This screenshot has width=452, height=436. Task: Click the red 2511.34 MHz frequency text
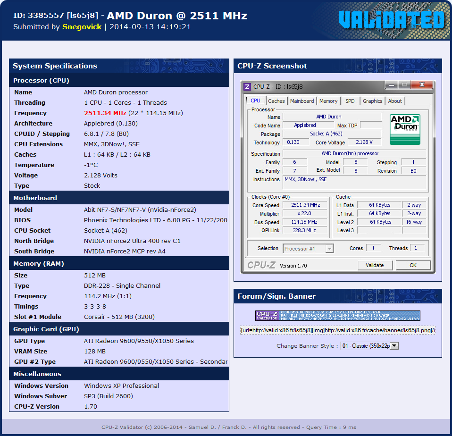coord(105,113)
